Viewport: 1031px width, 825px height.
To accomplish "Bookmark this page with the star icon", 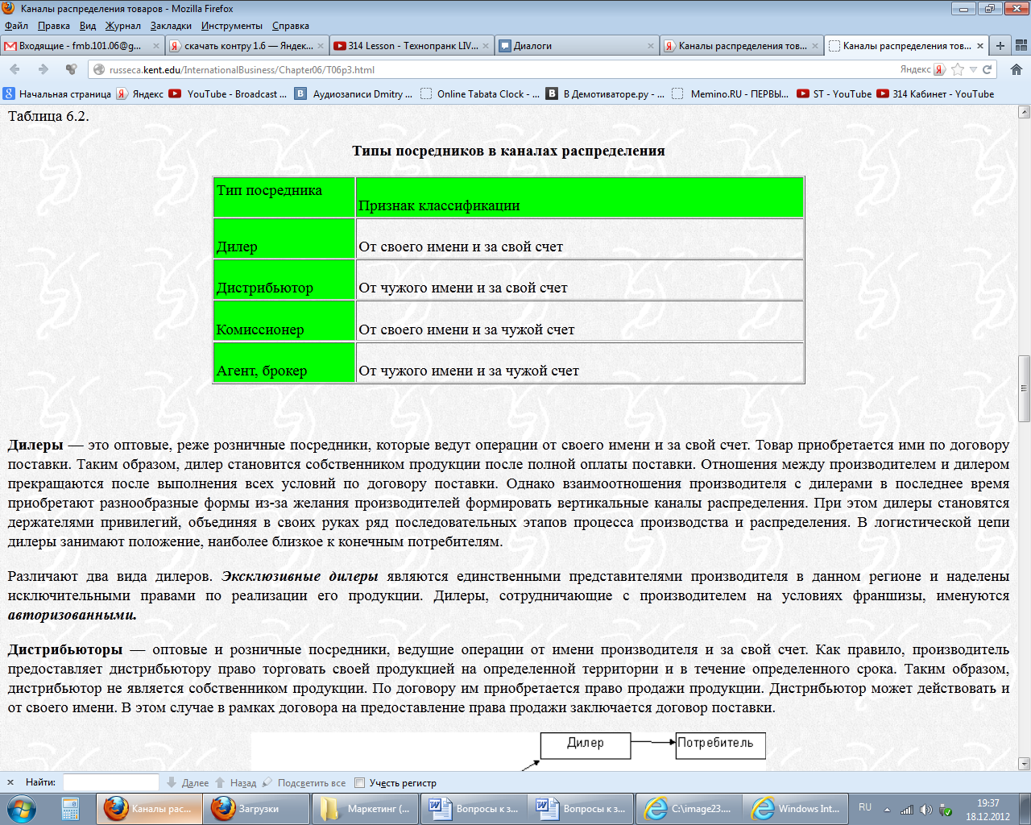I will point(958,69).
